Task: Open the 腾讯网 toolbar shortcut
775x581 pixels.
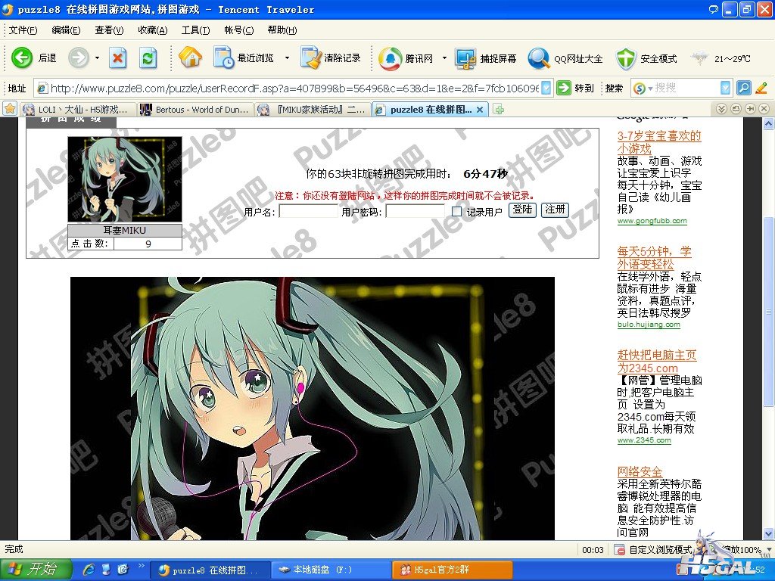Action: pos(406,58)
